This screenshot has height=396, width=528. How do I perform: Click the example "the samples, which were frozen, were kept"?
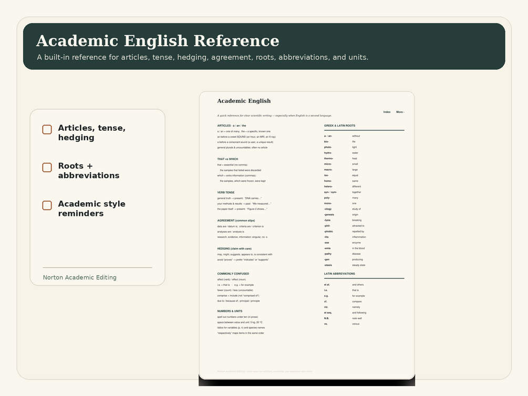(x=243, y=181)
